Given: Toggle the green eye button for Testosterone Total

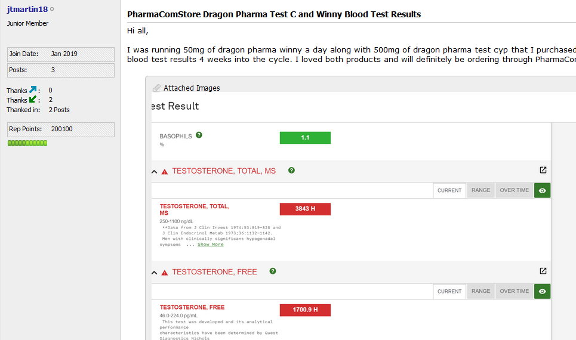Looking at the screenshot, I should [542, 190].
